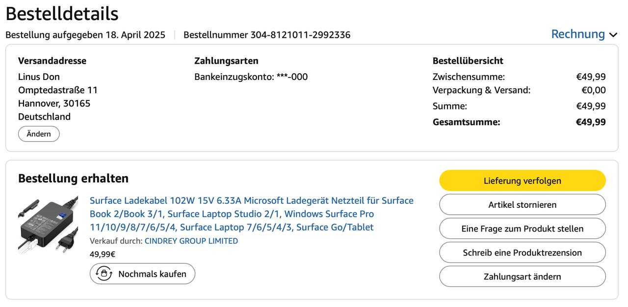Click the order date 18. April 2025
Viewport: 628px width, 307px height.
(135, 35)
